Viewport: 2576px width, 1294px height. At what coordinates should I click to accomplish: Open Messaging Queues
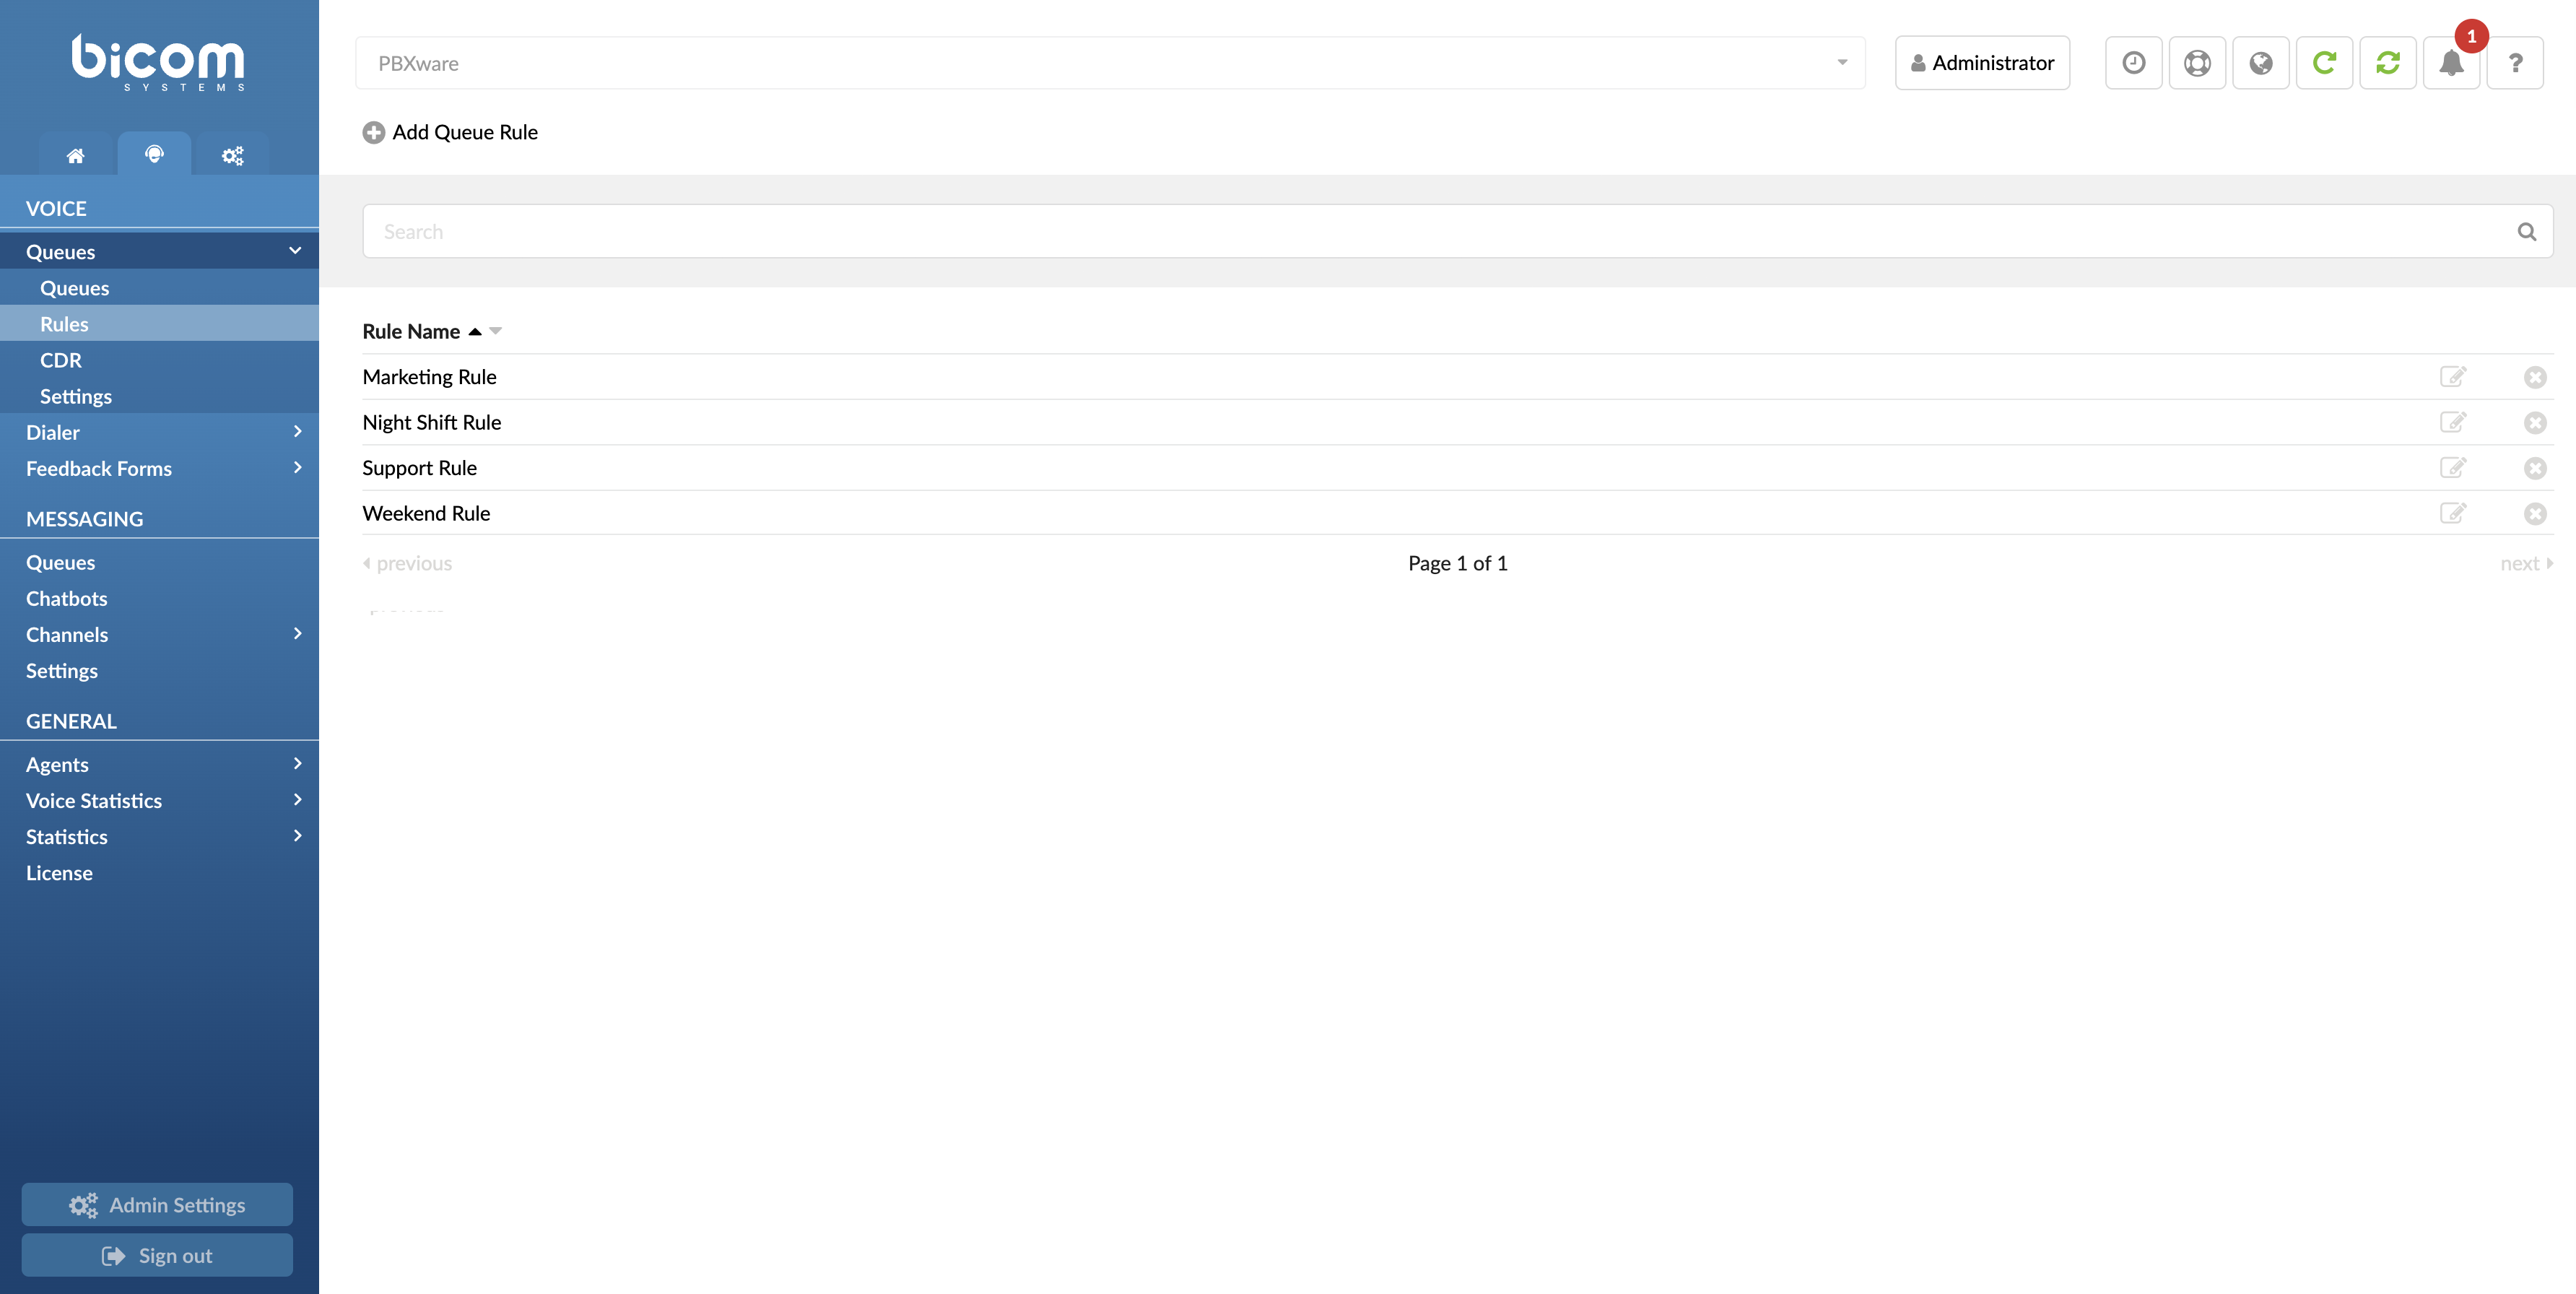tap(159, 562)
